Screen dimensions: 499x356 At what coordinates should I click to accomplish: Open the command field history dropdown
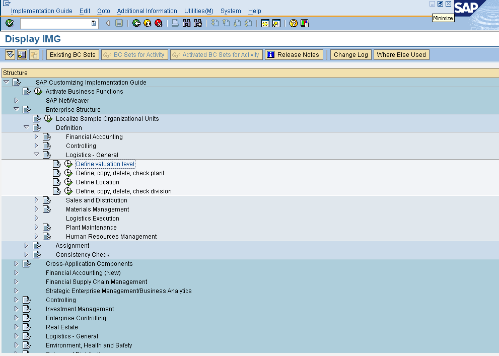[94, 23]
